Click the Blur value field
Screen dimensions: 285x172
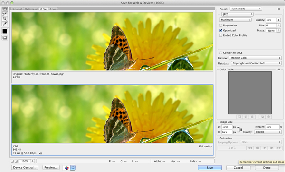(271, 26)
